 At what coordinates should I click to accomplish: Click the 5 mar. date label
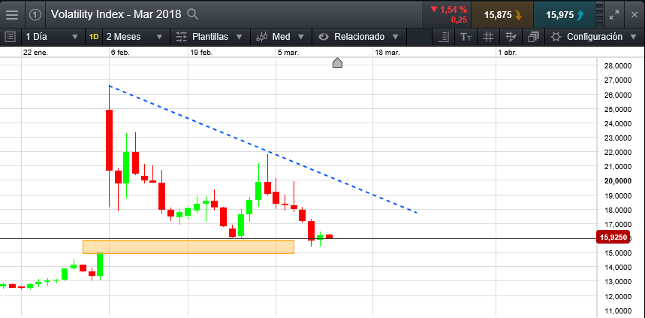[x=288, y=53]
